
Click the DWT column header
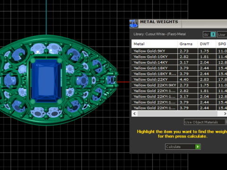pyautogui.click(x=207, y=44)
